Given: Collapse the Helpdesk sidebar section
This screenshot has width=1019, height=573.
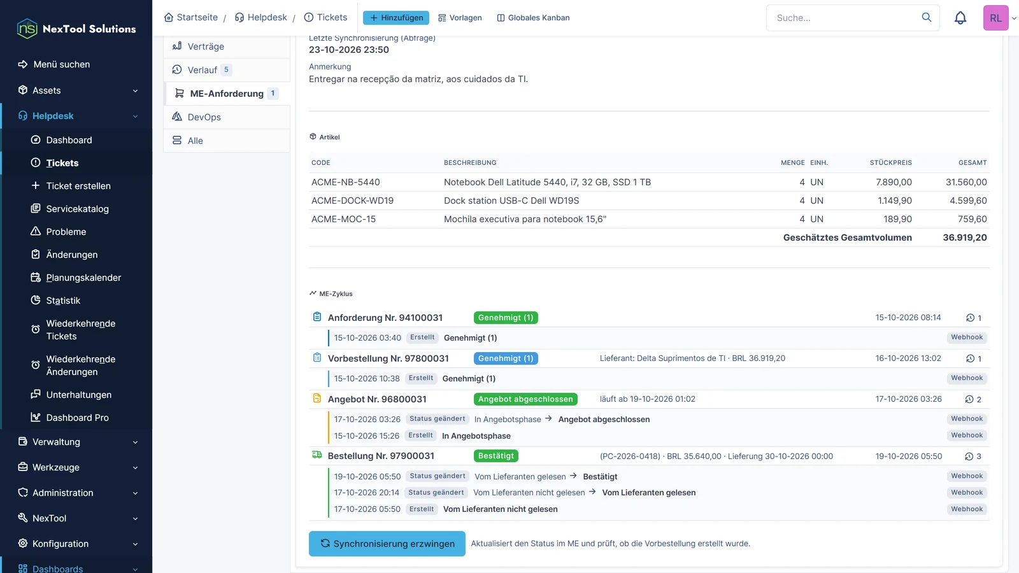Looking at the screenshot, I should coord(76,116).
